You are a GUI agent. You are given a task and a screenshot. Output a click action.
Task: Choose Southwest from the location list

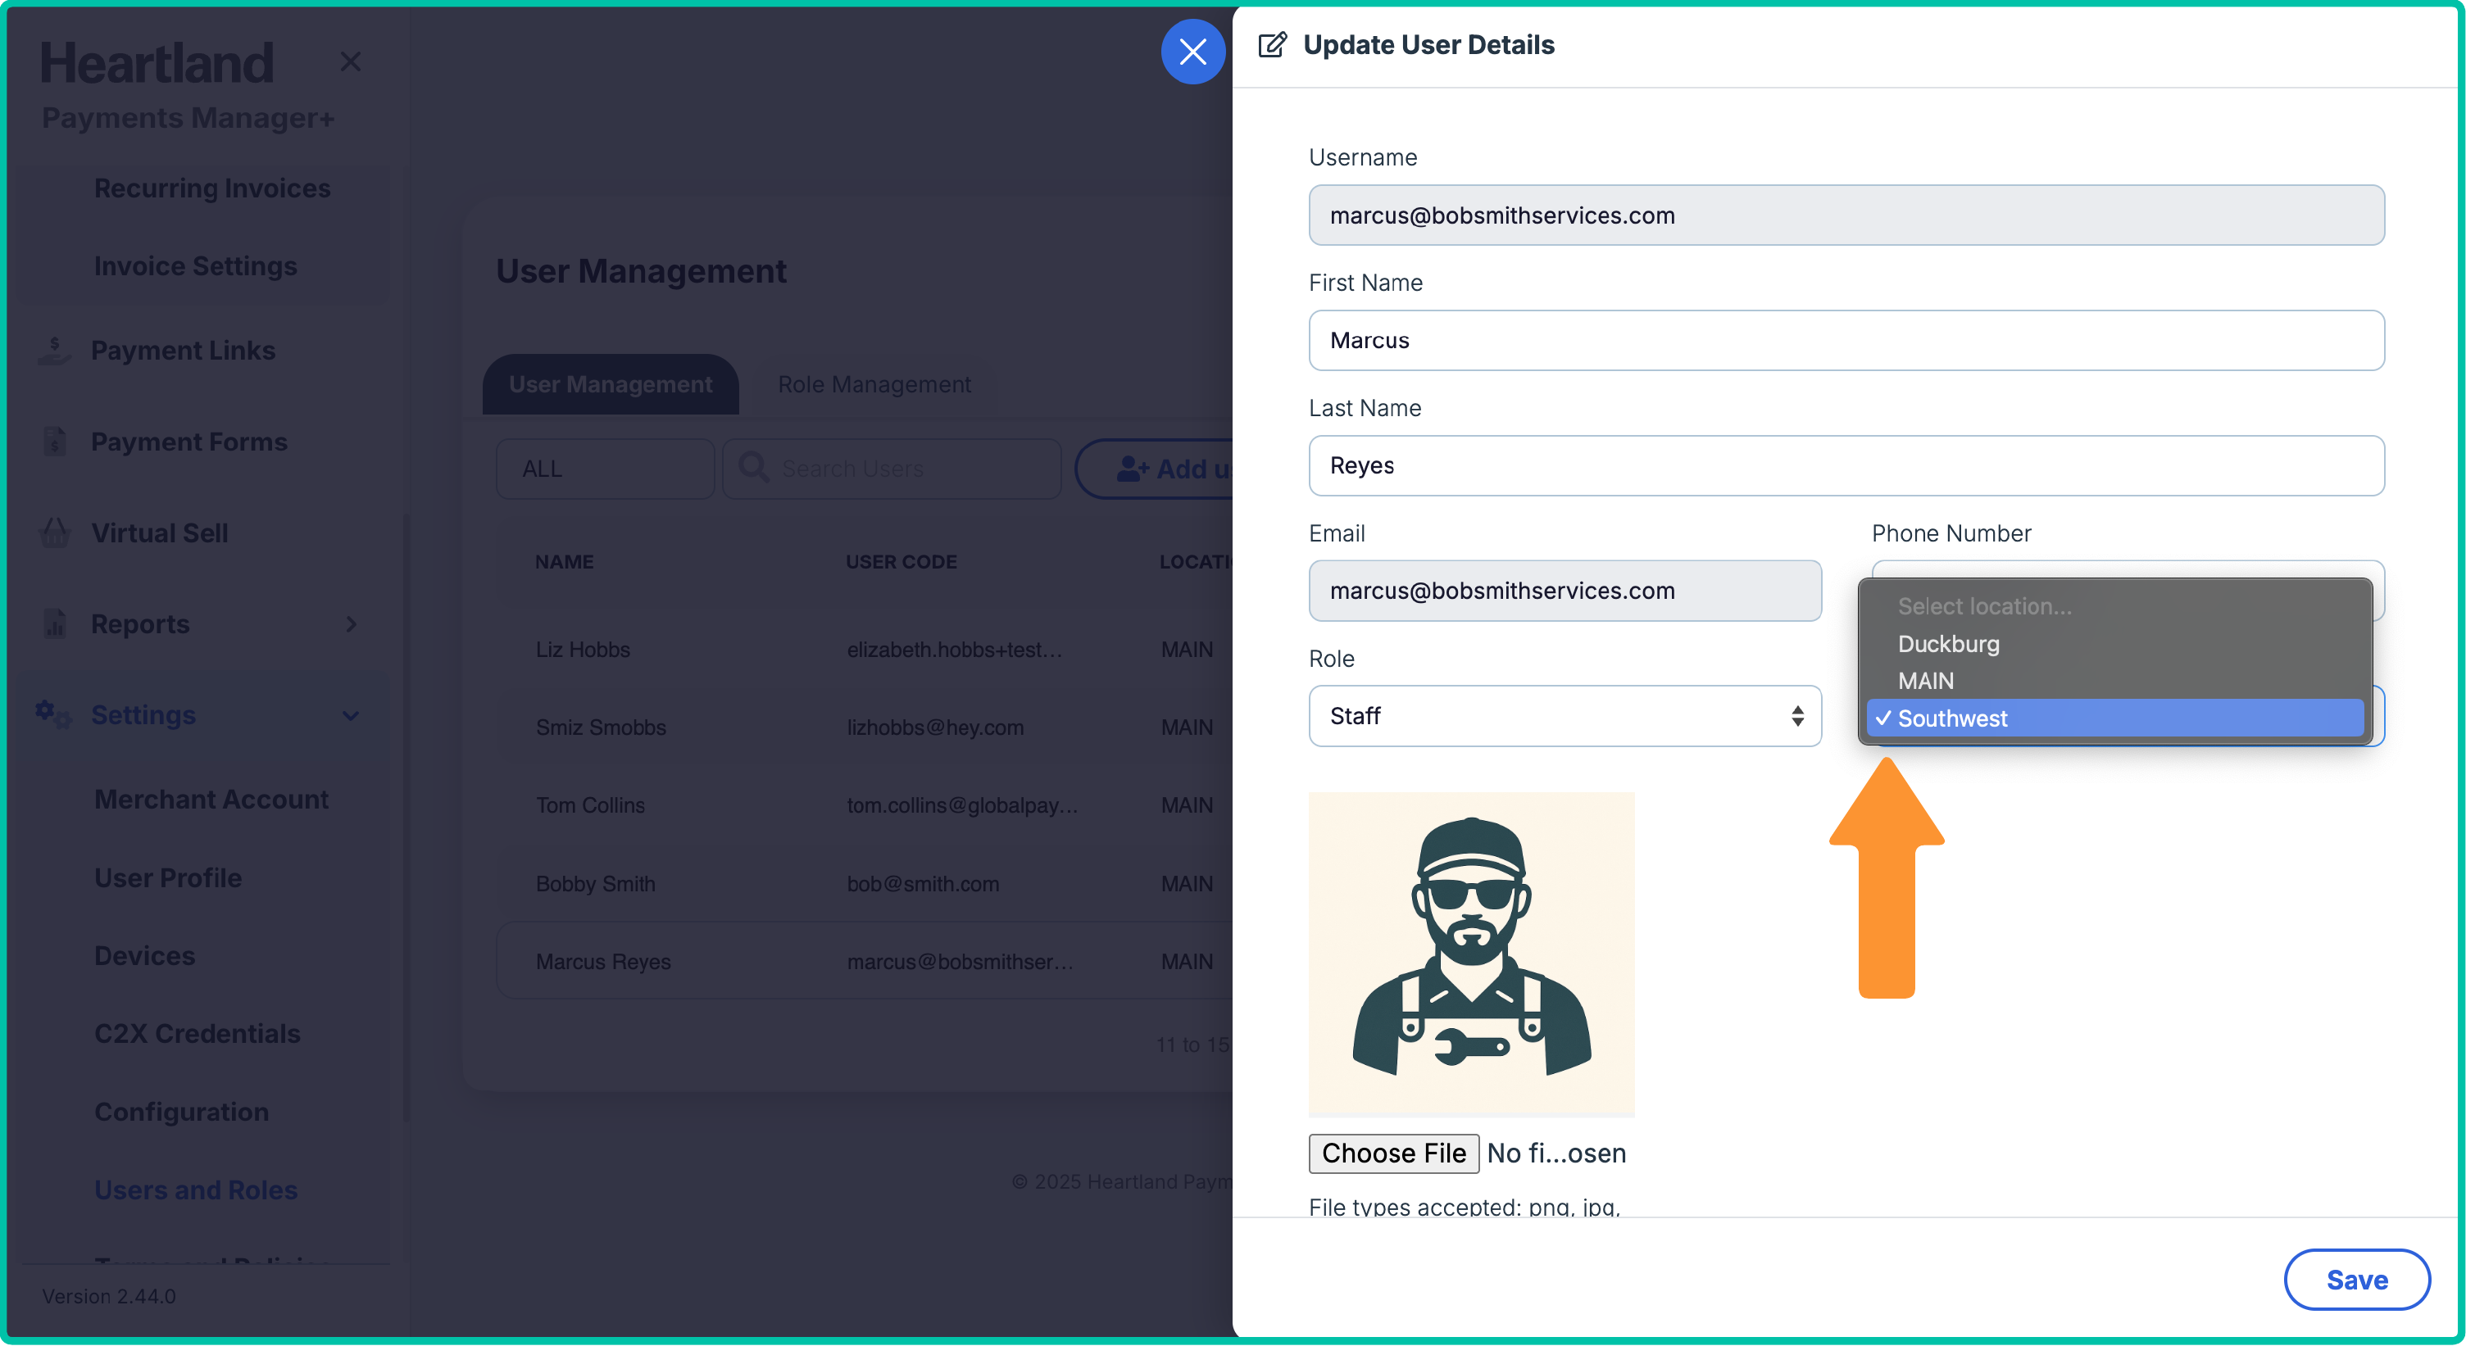point(2114,718)
